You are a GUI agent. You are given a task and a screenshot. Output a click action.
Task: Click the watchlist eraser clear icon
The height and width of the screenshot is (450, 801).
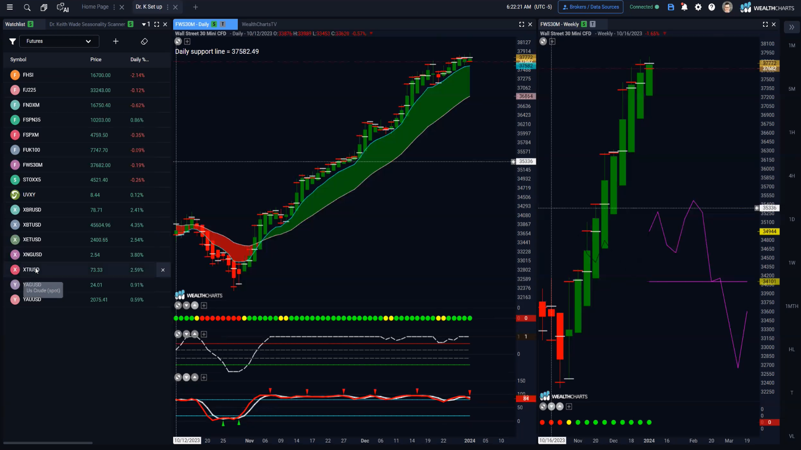pos(144,41)
